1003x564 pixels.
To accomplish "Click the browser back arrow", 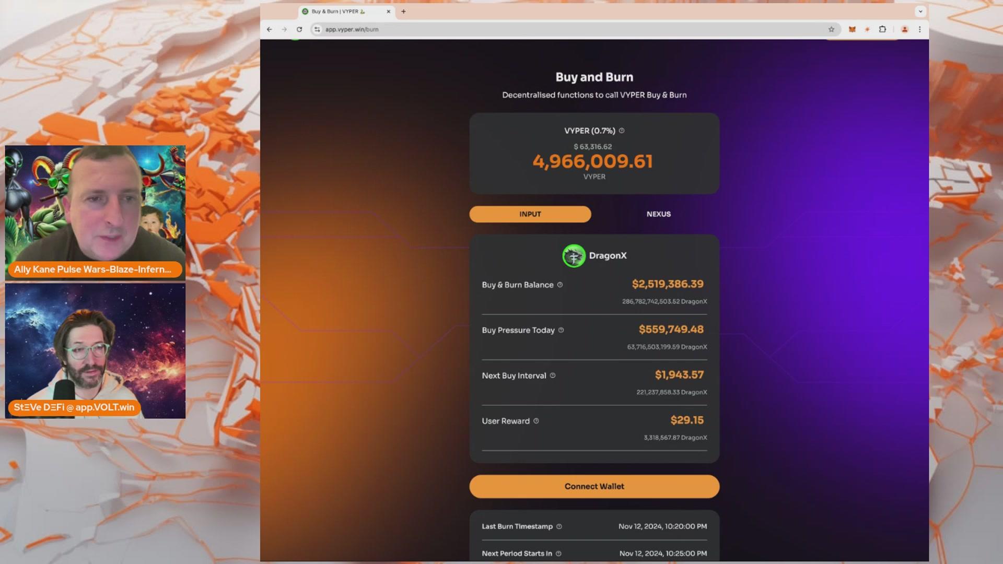I will (x=269, y=29).
